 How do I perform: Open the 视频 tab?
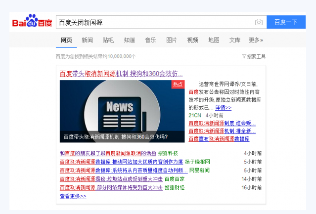(192, 40)
